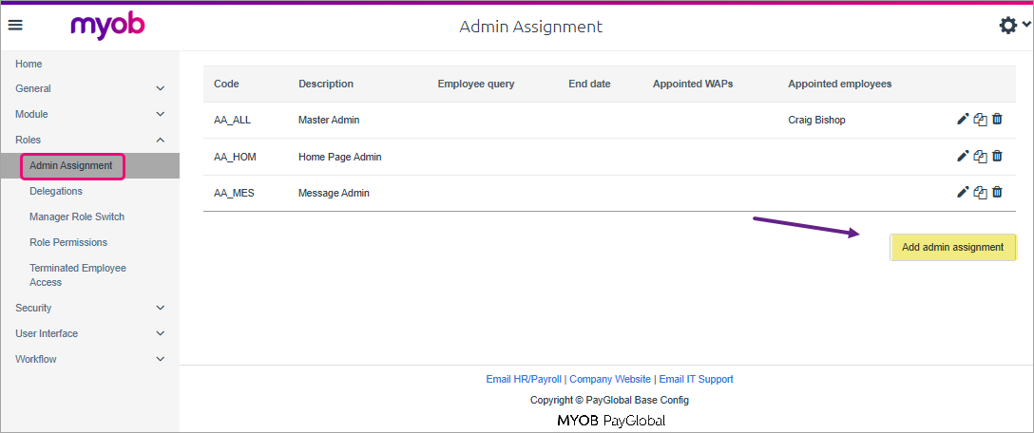Delete the AA_ALL Master Admin assignment
This screenshot has width=1034, height=433.
[x=997, y=120]
